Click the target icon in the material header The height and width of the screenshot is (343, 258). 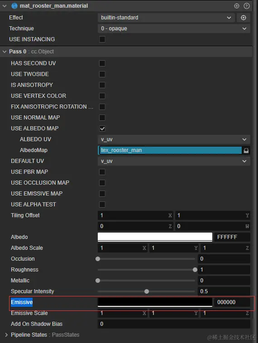(x=237, y=6)
